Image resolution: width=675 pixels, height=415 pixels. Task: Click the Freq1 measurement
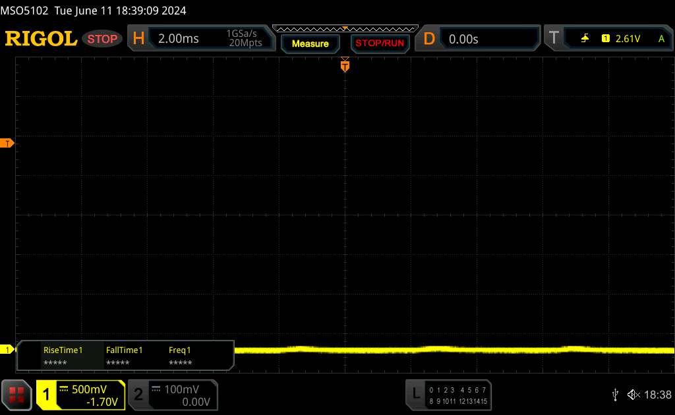(180, 356)
